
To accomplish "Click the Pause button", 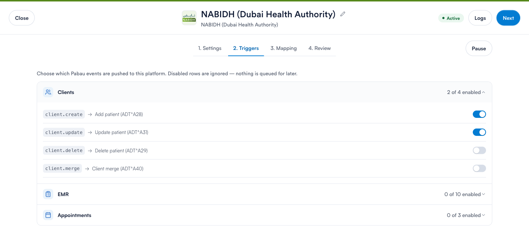I will [479, 48].
